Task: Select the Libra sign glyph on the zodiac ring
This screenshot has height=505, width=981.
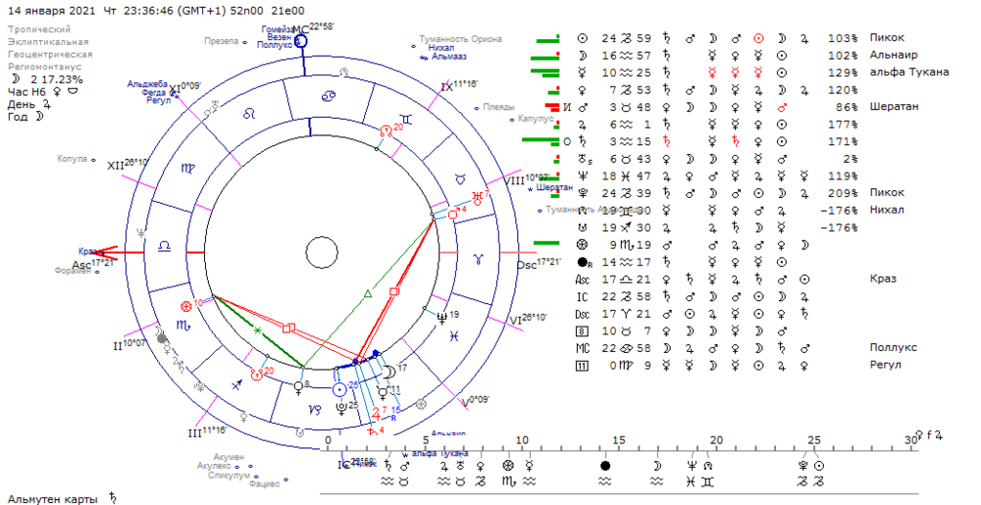Action: [x=164, y=247]
